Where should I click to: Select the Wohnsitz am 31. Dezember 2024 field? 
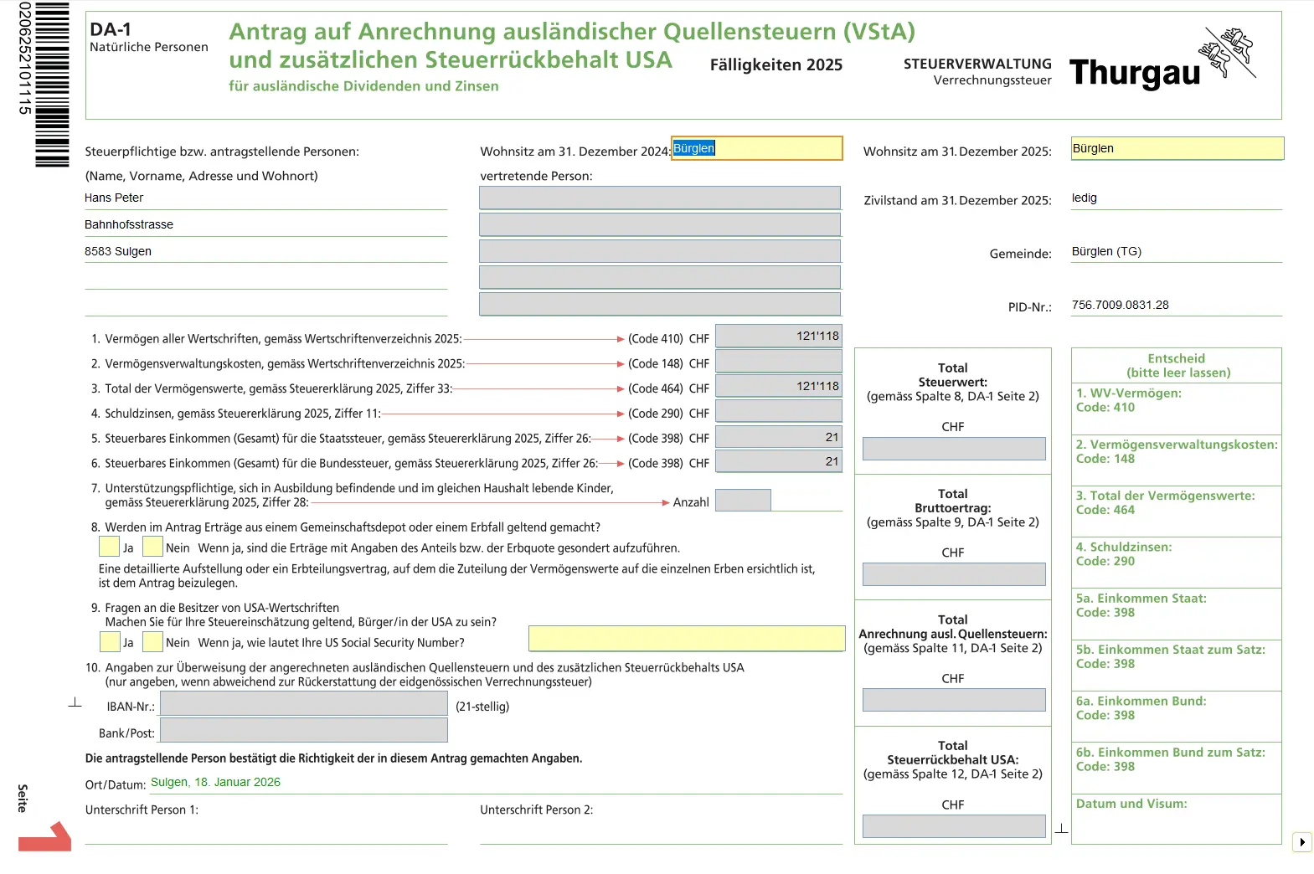[x=756, y=148]
